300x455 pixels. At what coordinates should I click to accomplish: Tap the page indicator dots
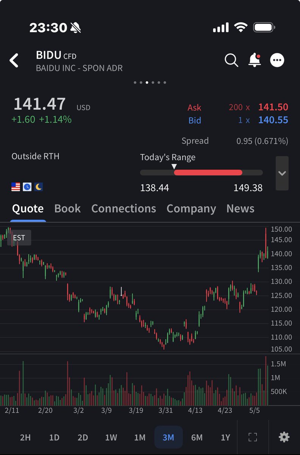click(150, 82)
